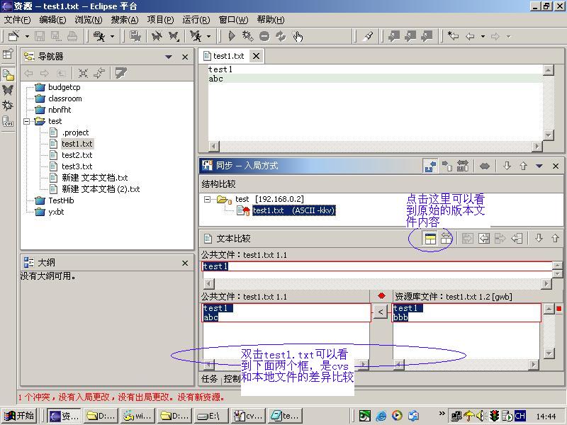Toggle ancestor pane in text compare
Viewport: 567px width, 425px height.
tap(430, 239)
